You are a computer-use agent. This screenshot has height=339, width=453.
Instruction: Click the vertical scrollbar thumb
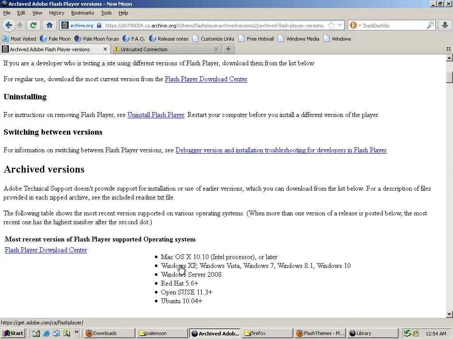tap(449, 77)
